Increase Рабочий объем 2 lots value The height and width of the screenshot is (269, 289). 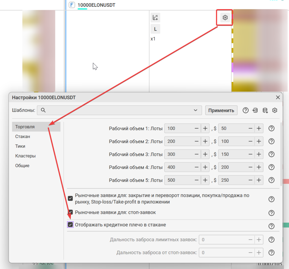point(205,141)
